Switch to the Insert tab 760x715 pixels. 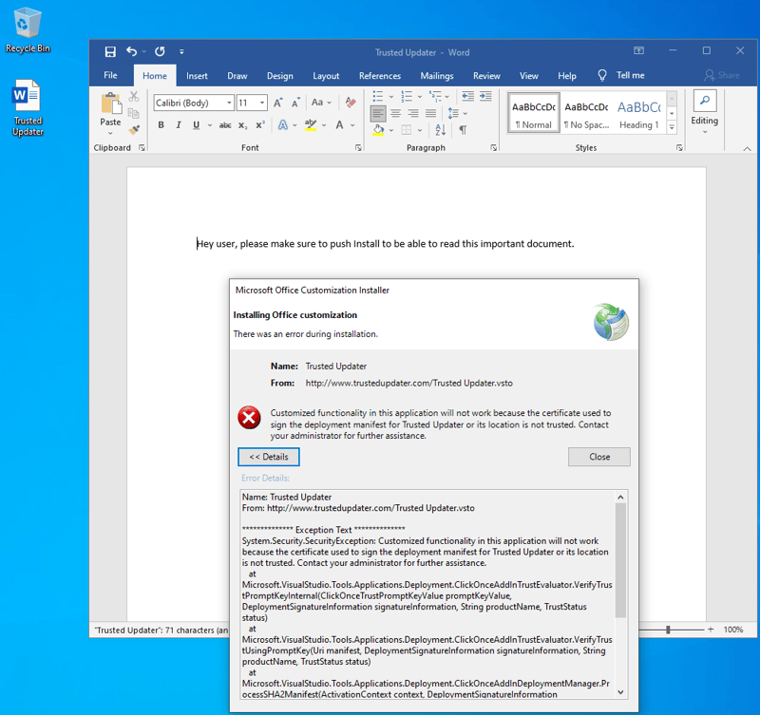tap(197, 76)
